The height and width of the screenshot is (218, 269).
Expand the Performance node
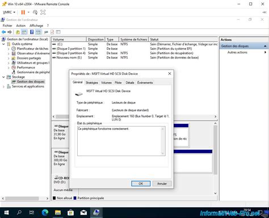(x=9, y=68)
